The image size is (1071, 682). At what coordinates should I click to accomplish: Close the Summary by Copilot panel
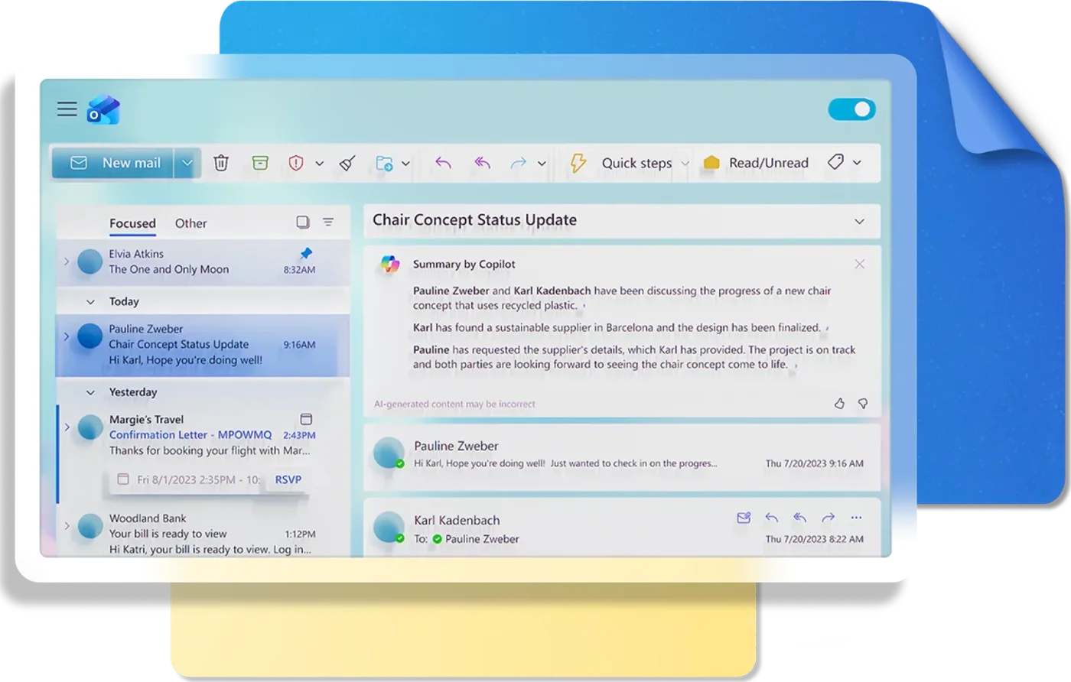tap(860, 264)
